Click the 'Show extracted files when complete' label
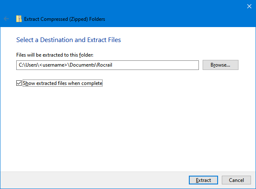256x189 pixels. pos(63,83)
